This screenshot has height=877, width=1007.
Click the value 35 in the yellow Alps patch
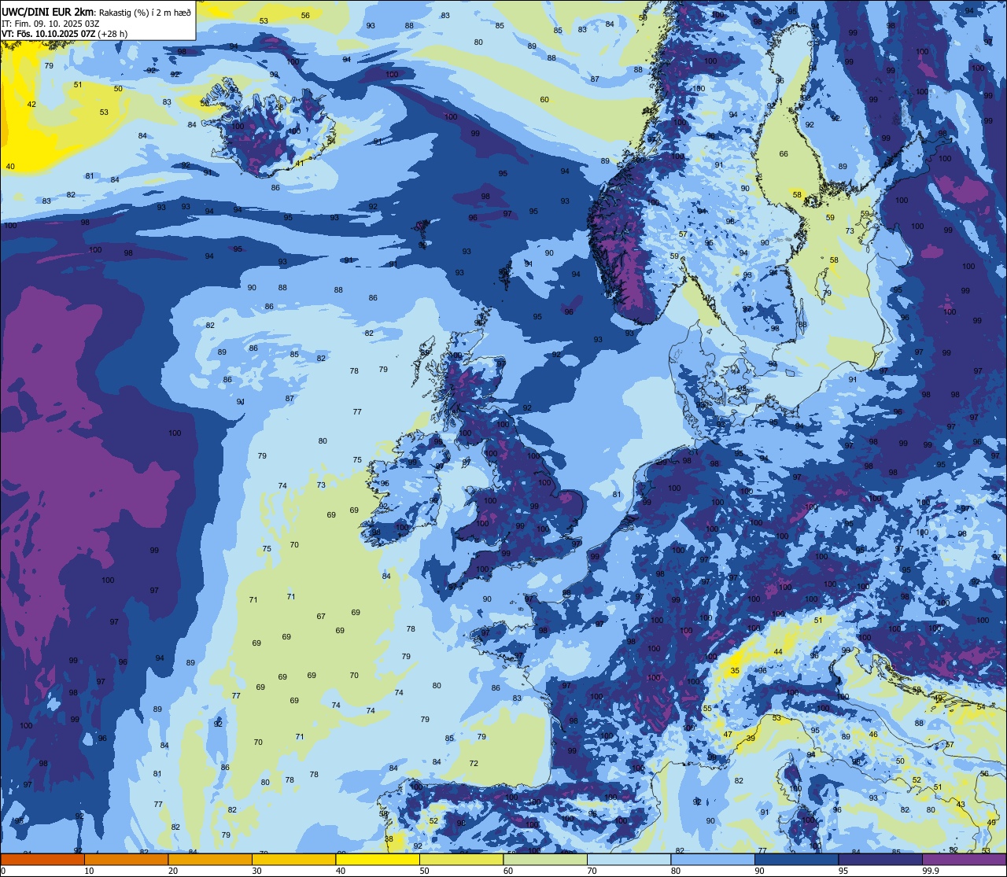click(735, 671)
